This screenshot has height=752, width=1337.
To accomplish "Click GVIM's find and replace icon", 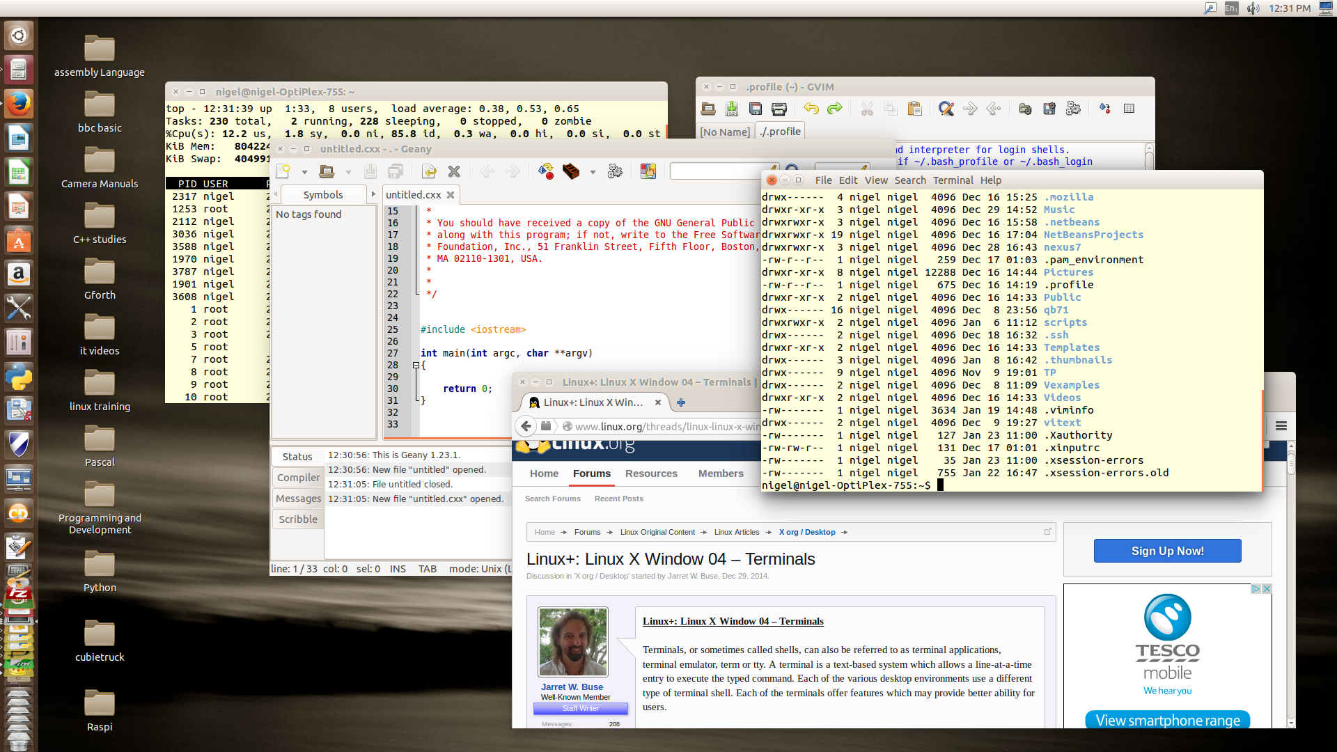I will coord(946,109).
